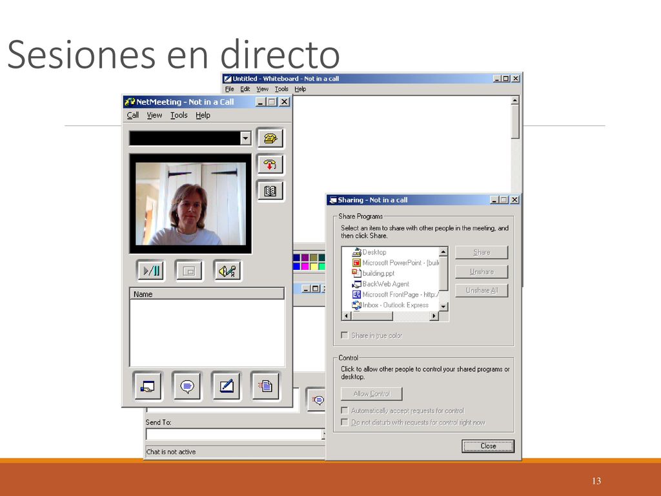Open the View menu in Whiteboard
This screenshot has height=496, width=661.
(262, 89)
